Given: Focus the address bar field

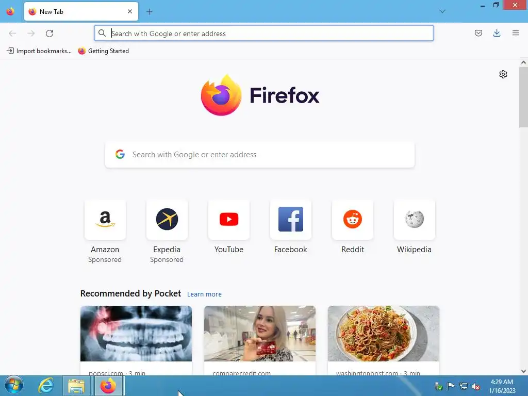Looking at the screenshot, I should tap(264, 34).
